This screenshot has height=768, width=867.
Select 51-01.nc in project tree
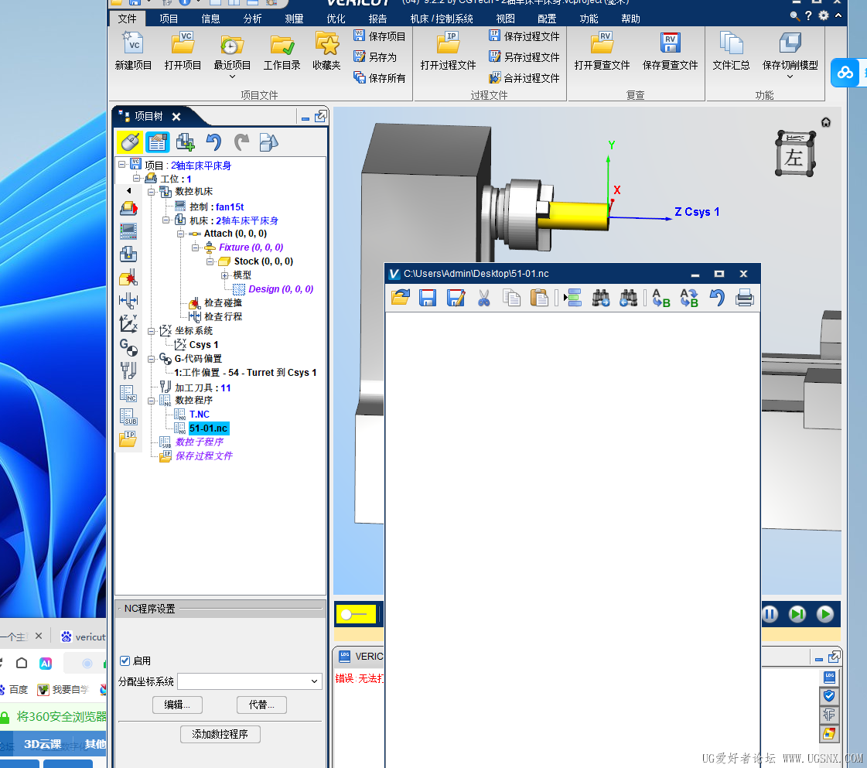[x=209, y=428]
